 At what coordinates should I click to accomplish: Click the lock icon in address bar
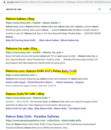(x=4, y=2)
